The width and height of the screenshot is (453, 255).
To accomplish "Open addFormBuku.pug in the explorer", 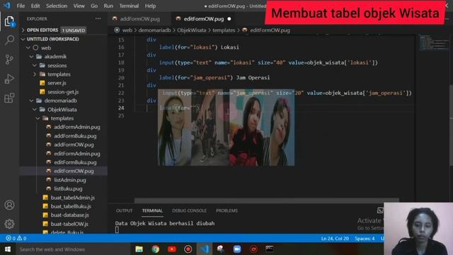I will point(75,136).
